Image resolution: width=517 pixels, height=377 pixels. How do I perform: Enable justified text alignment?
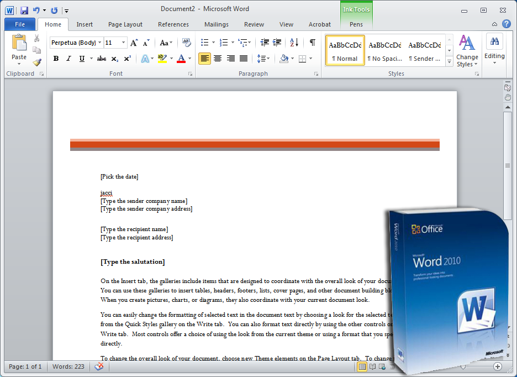[243, 59]
